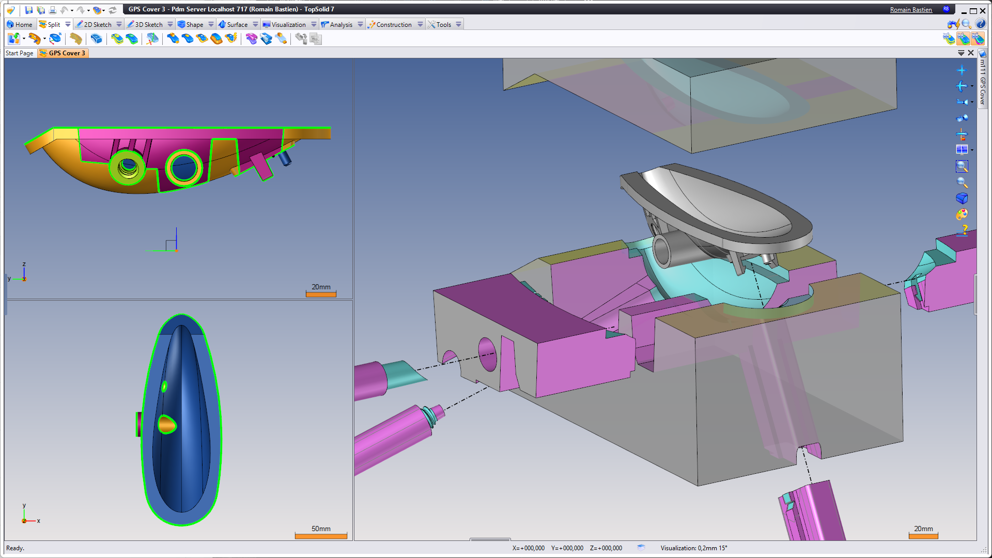The image size is (992, 558).
Task: Click the 20mm orange scale bar in main view
Action: pyautogui.click(x=923, y=536)
